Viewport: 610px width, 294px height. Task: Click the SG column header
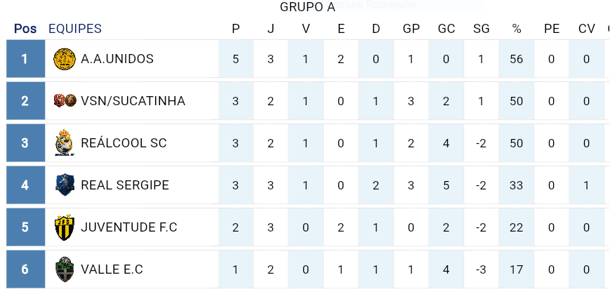coord(482,29)
